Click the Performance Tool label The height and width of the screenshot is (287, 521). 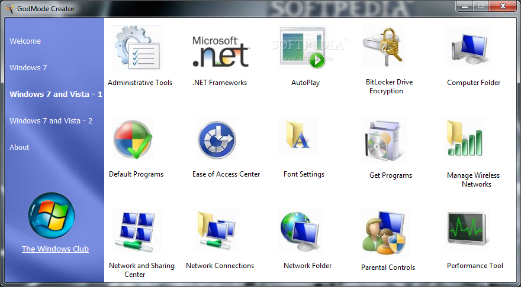pyautogui.click(x=475, y=266)
